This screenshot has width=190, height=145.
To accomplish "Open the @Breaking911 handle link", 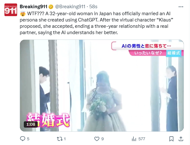I will tap(70, 7).
